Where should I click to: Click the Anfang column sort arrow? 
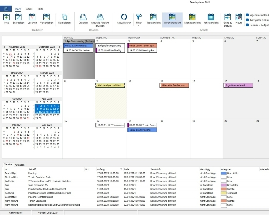coord(121,169)
